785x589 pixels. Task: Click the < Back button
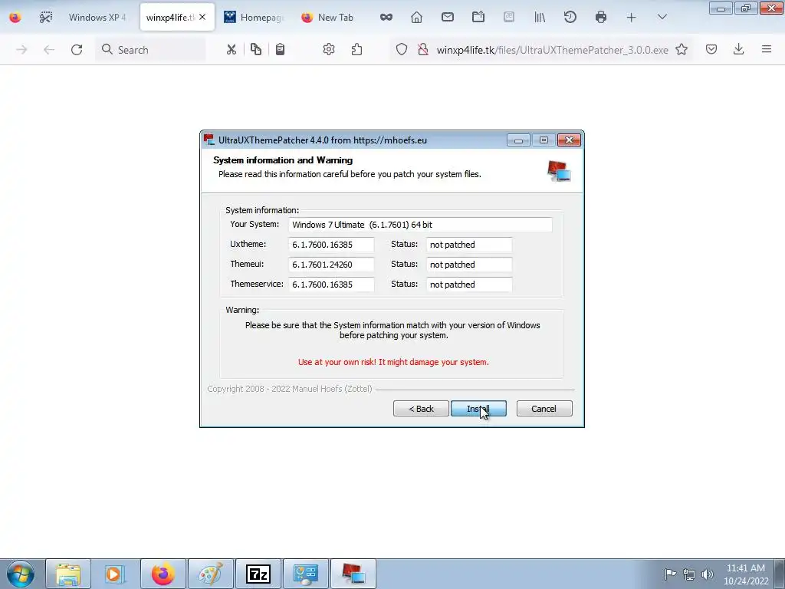[x=421, y=409]
